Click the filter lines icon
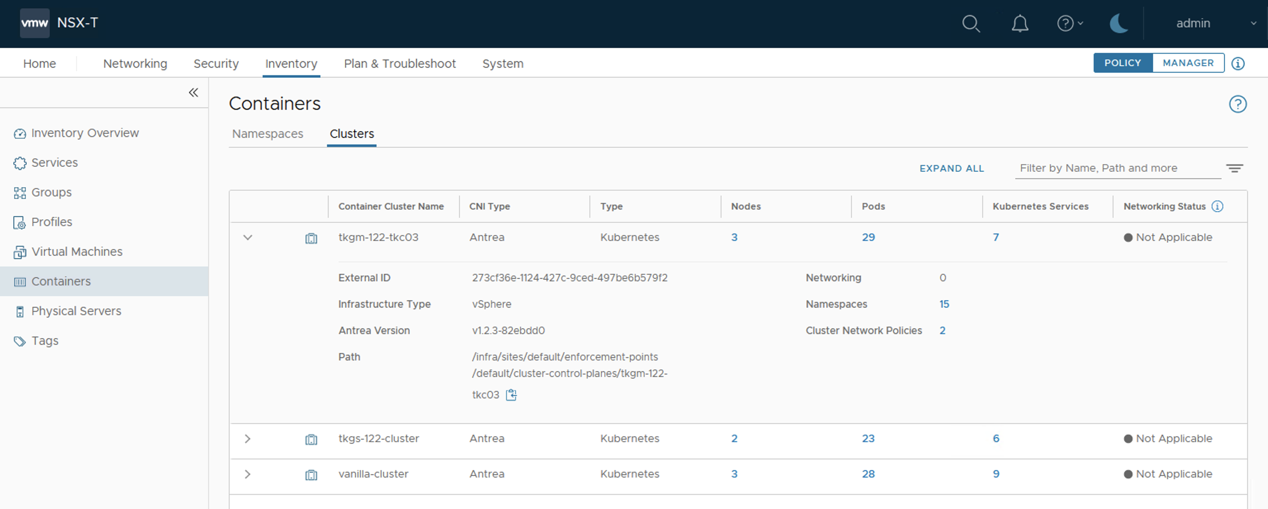 (1234, 168)
